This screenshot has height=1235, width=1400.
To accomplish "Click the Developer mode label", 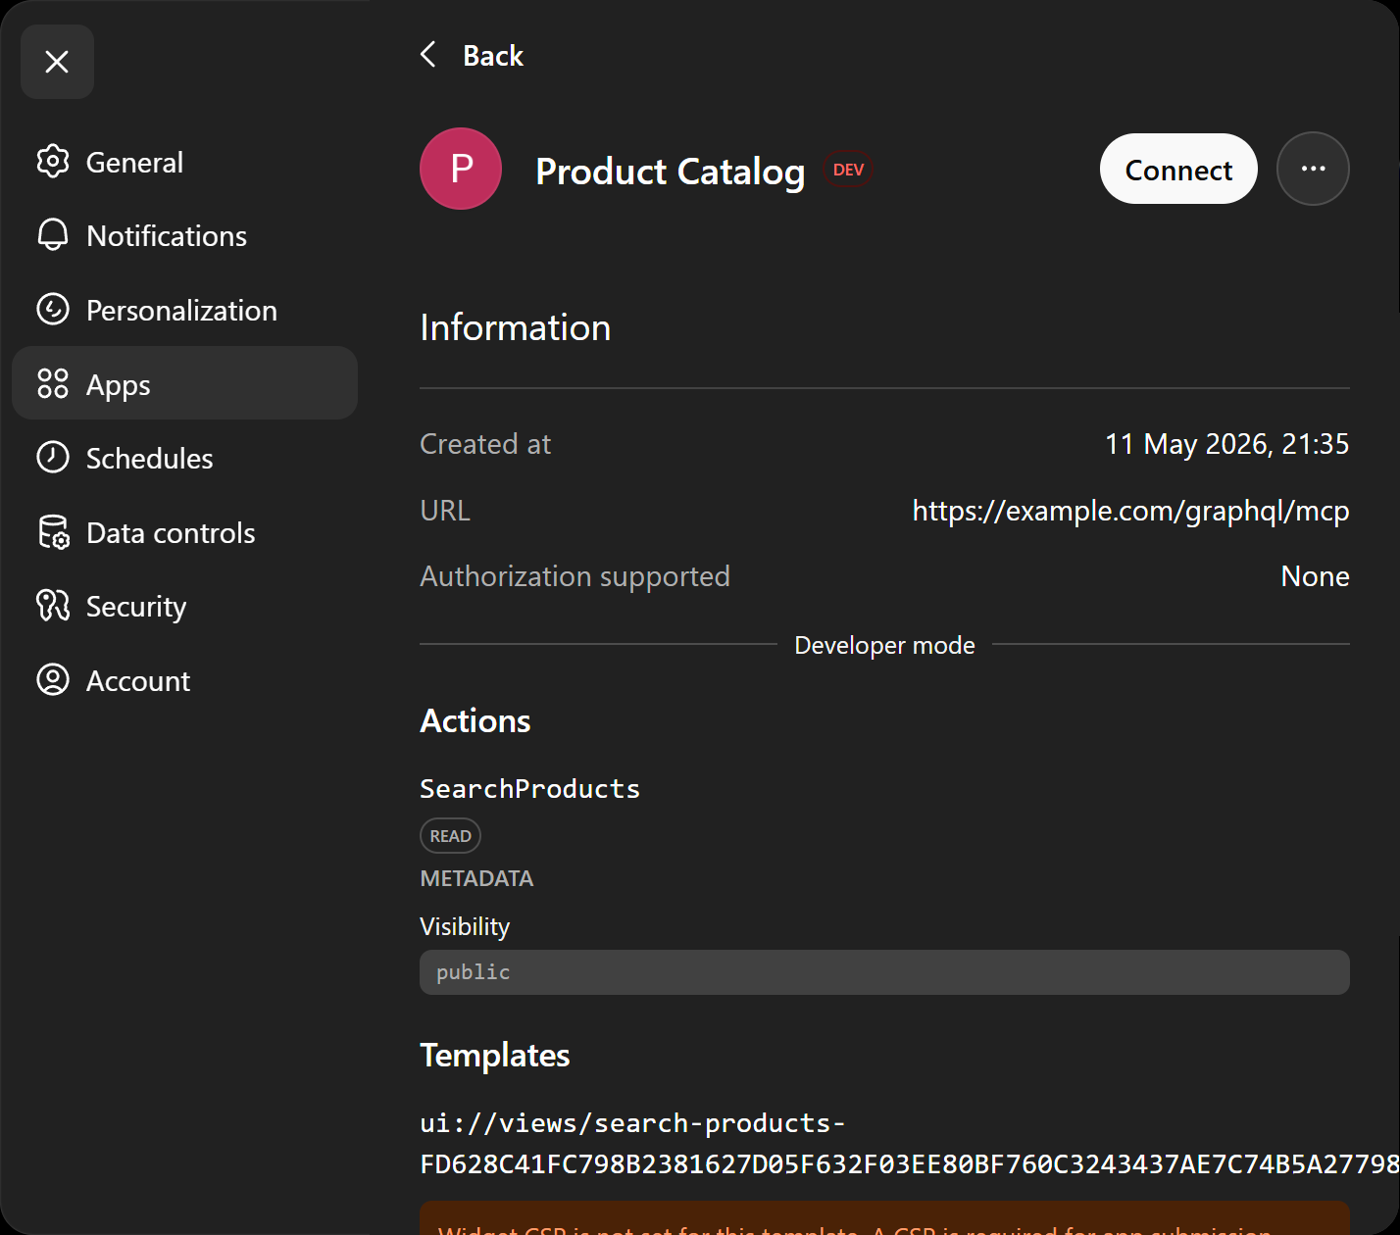I will click(x=884, y=645).
